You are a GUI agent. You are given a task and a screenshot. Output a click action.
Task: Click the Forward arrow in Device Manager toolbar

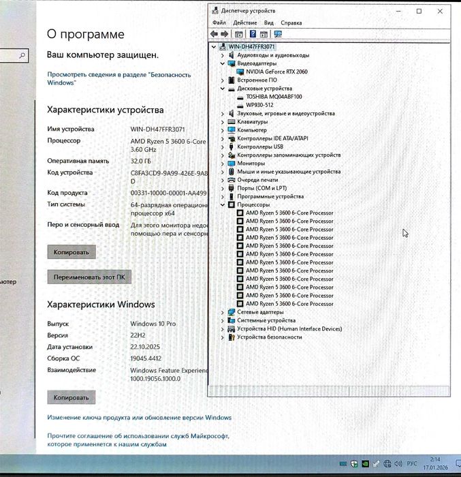click(225, 34)
